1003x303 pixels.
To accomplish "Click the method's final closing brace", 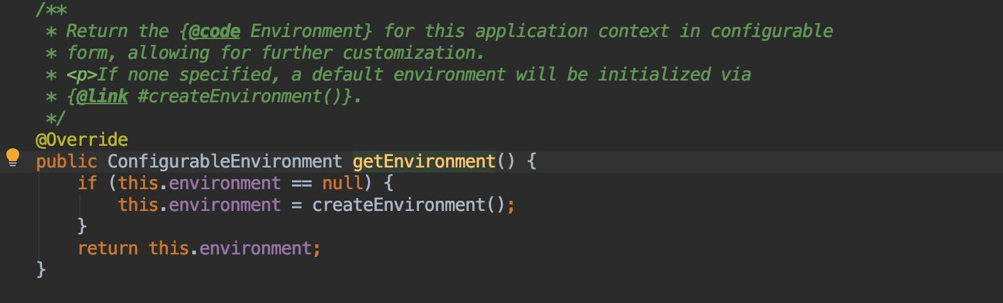I will [41, 269].
